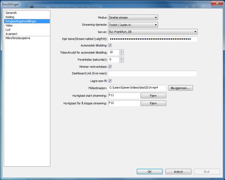Image resolution: width=225 pixels, height=180 pixels.
Task: Select Generelt in settings list
Action: click(x=11, y=13)
